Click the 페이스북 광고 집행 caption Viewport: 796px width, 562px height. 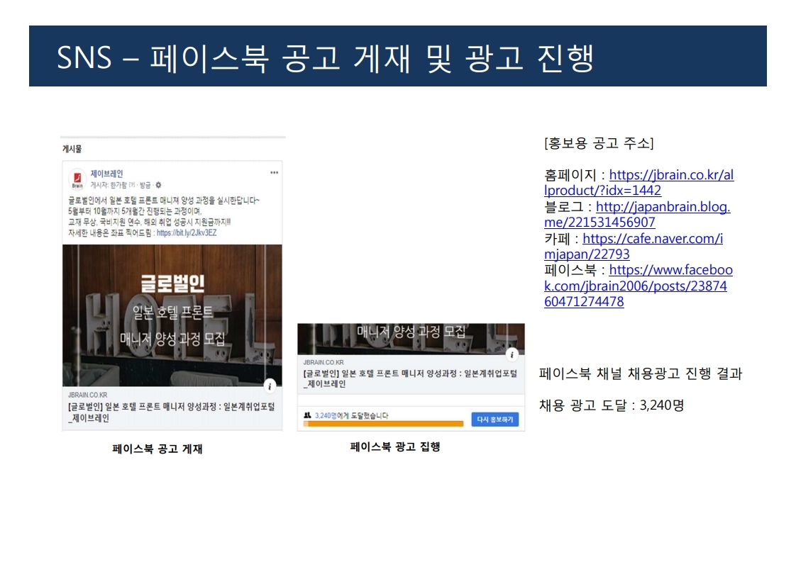click(395, 447)
